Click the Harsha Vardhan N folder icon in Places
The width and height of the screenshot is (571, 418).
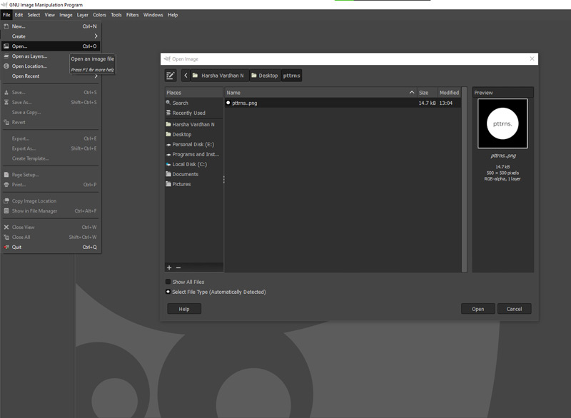(x=168, y=124)
